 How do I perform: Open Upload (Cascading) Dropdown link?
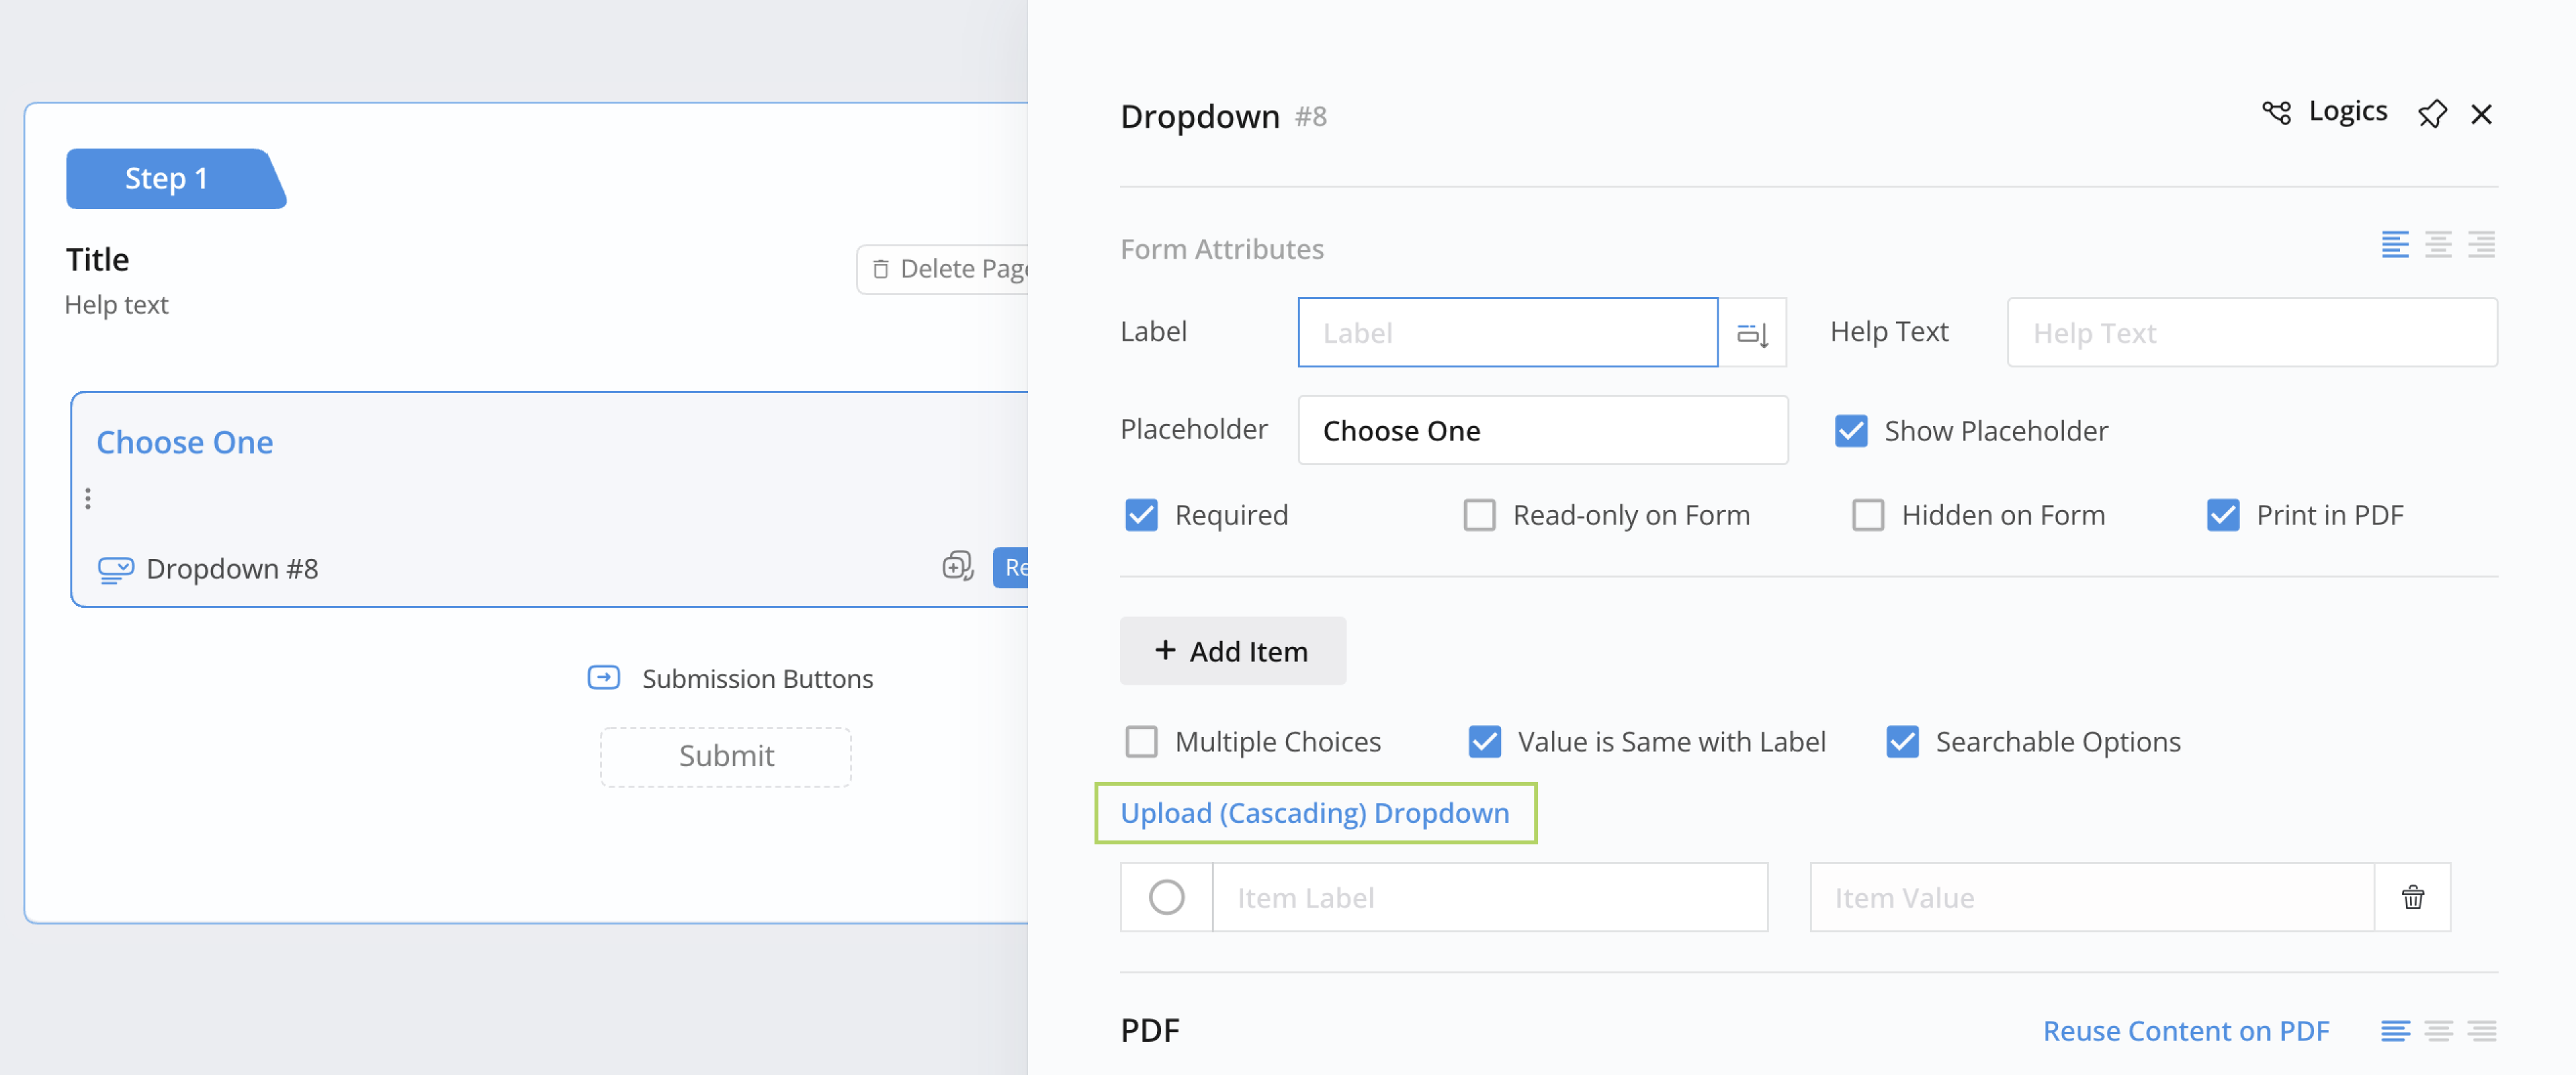pos(1313,810)
